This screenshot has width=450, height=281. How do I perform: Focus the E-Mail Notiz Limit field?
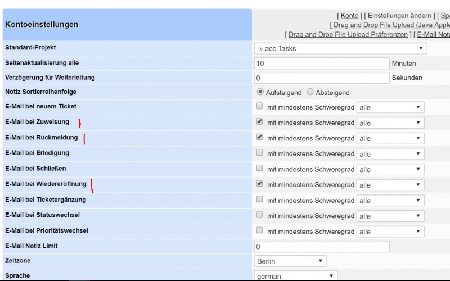coord(322,247)
